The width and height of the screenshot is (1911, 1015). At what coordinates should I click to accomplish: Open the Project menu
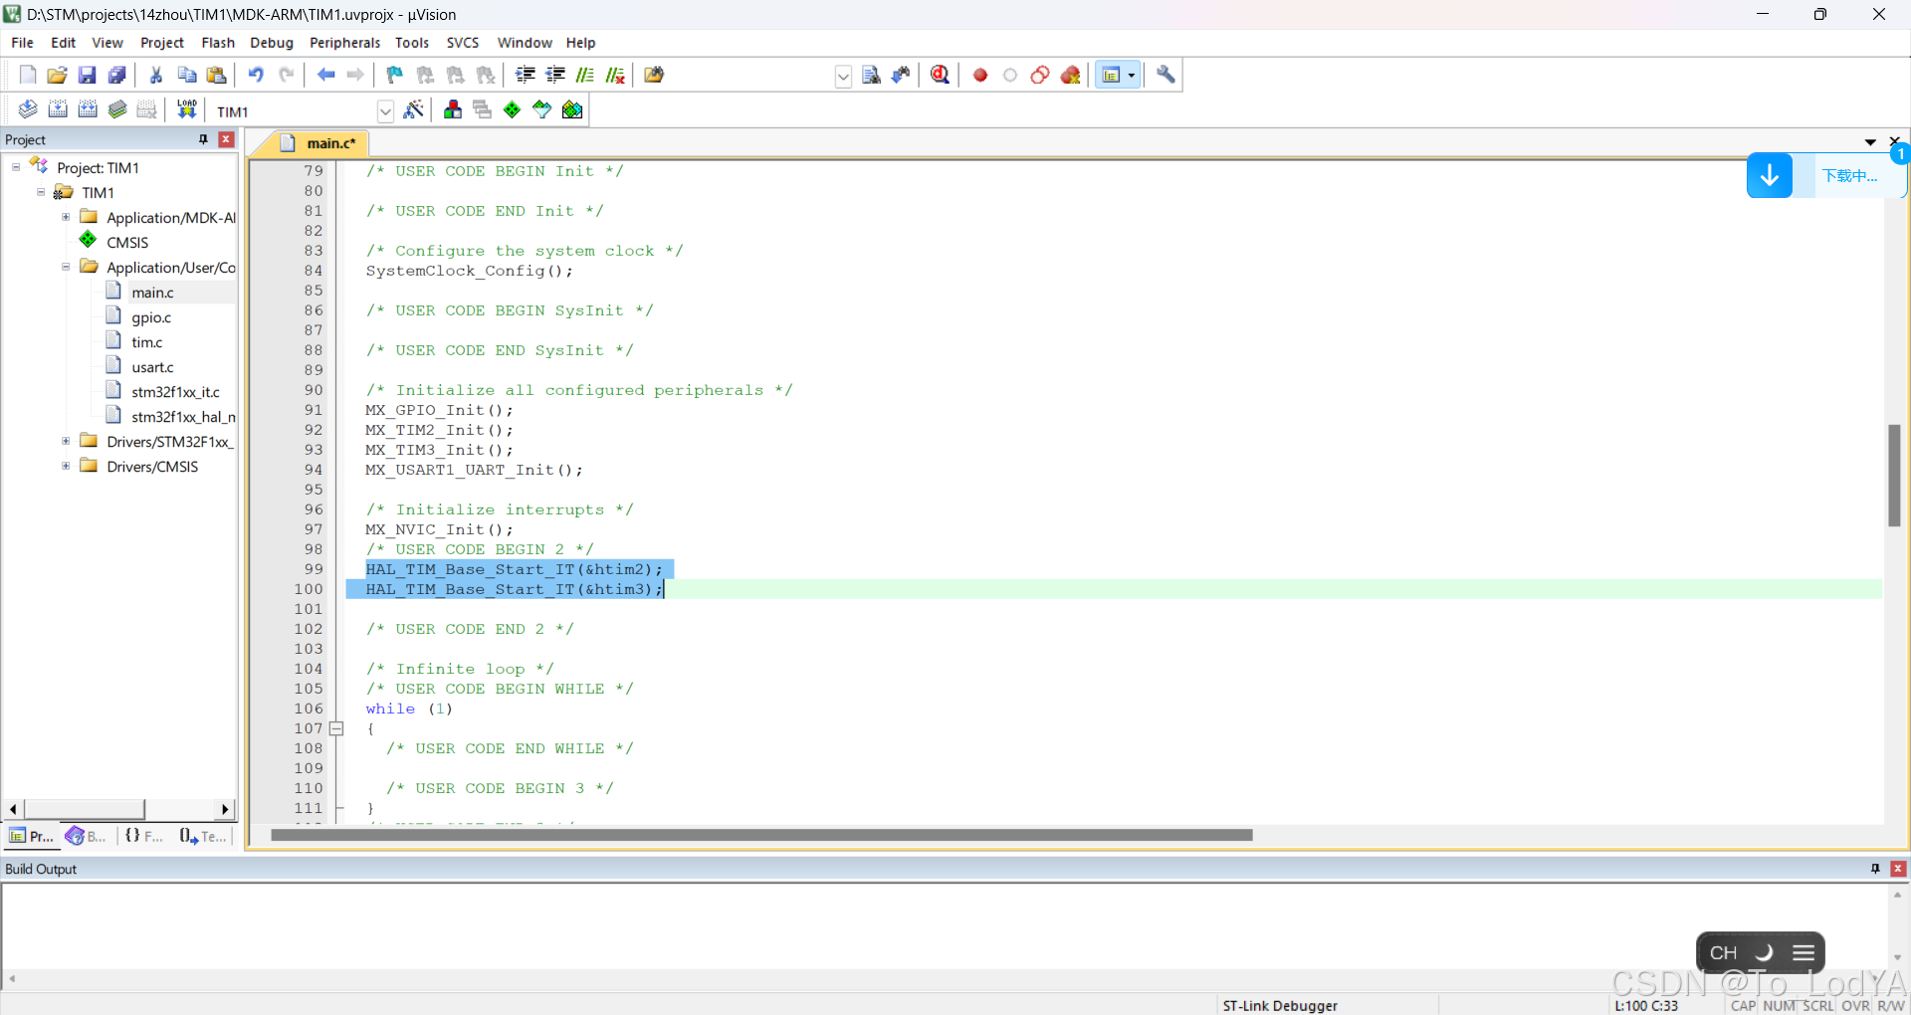pos(162,43)
